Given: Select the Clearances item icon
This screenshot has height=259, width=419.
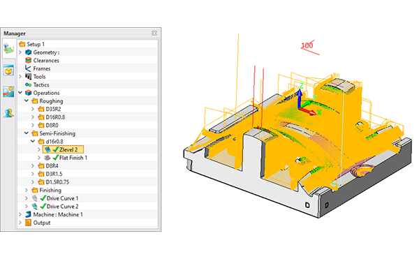Looking at the screenshot, I should (29, 60).
